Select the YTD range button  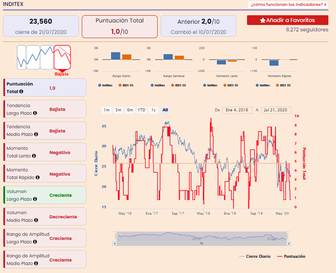pos(142,110)
